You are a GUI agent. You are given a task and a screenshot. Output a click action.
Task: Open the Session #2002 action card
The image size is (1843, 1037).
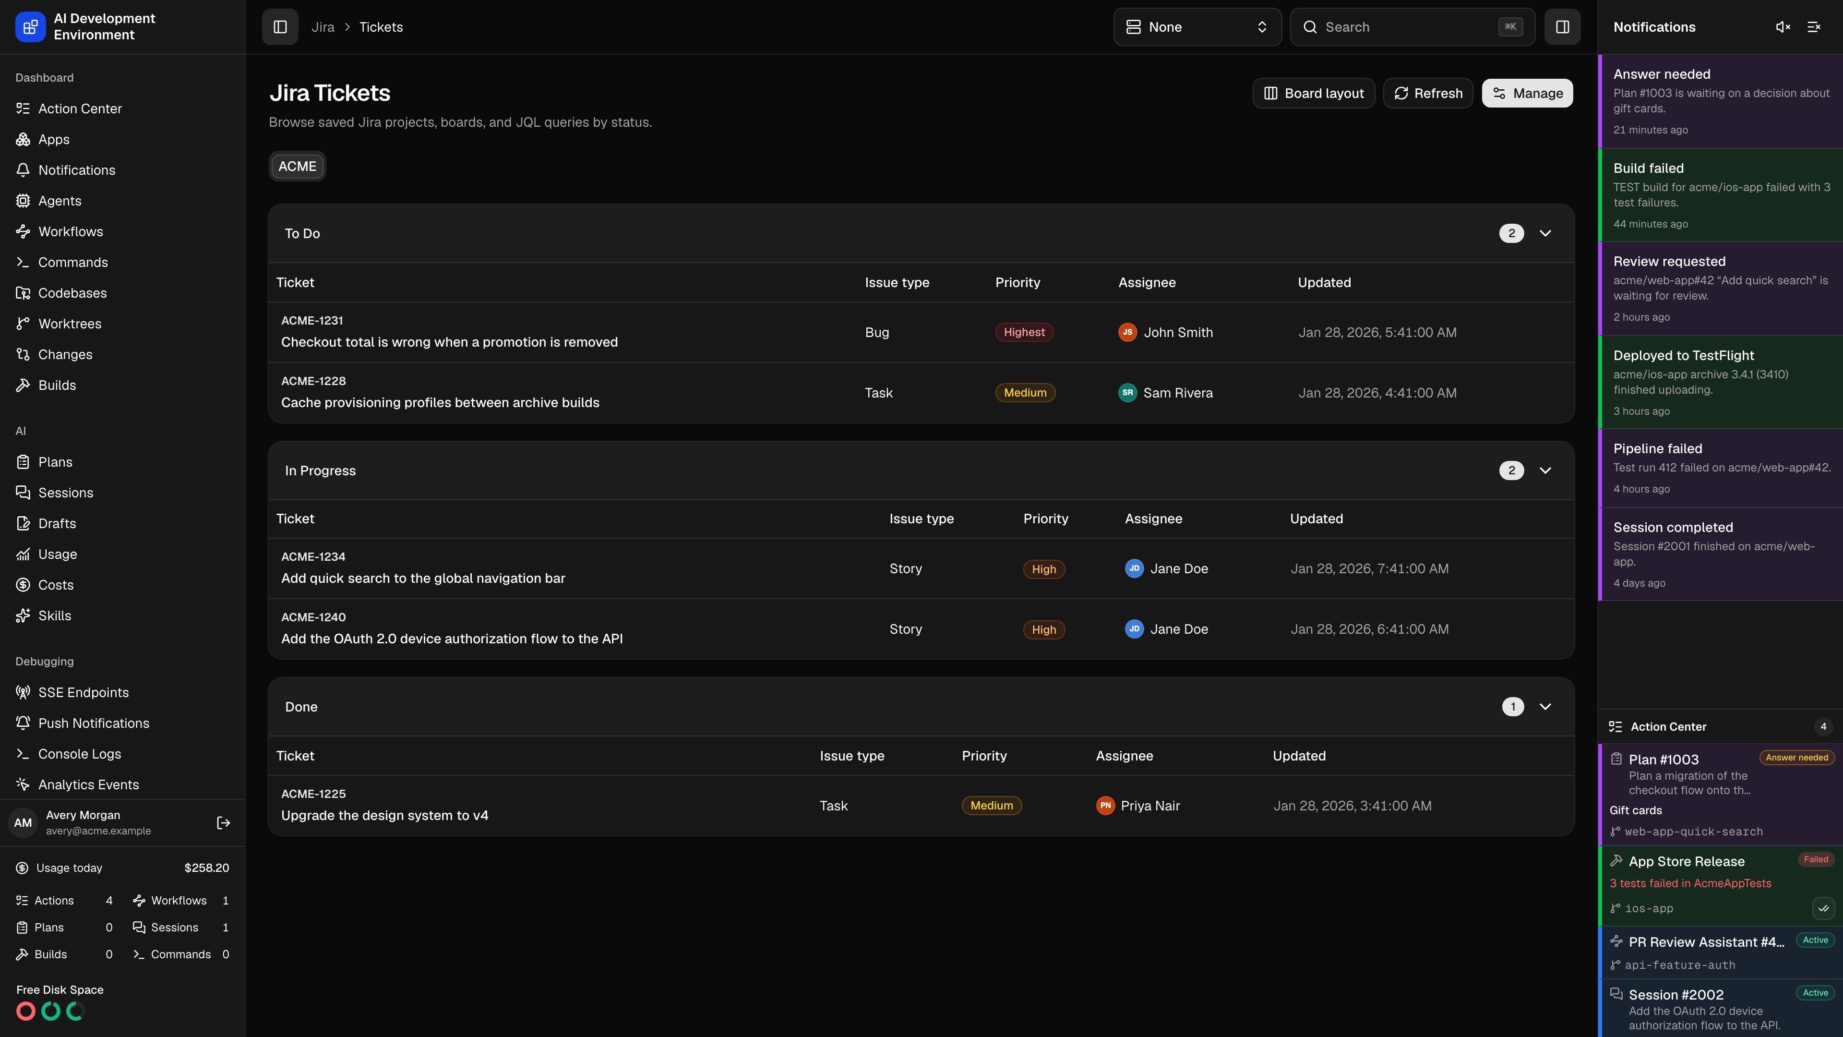point(1721,1008)
